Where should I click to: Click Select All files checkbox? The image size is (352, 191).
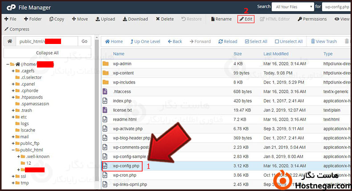tap(255, 42)
